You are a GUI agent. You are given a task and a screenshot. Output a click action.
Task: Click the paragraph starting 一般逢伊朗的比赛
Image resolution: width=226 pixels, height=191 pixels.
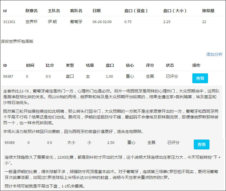(x=111, y=175)
